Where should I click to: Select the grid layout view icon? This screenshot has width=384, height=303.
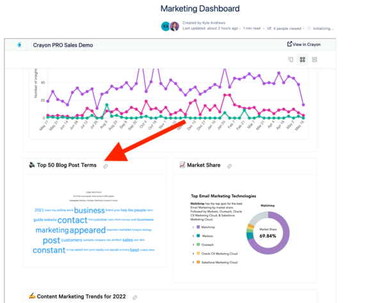click(x=303, y=60)
